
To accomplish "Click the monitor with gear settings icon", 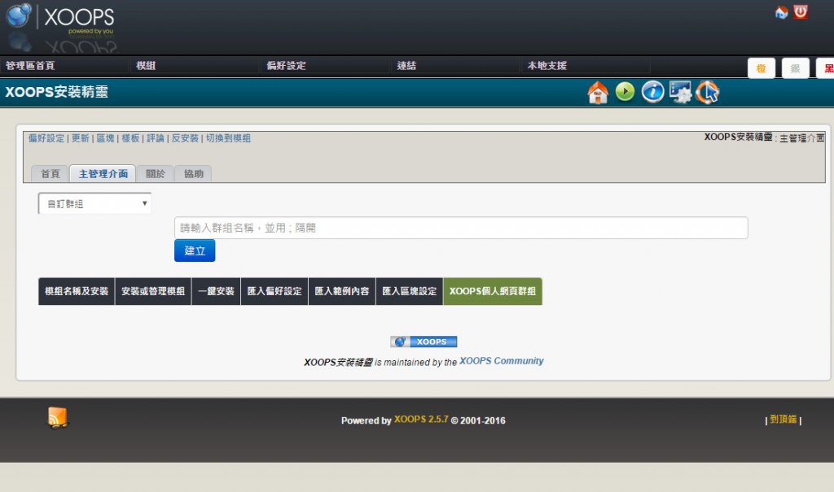I will click(680, 92).
